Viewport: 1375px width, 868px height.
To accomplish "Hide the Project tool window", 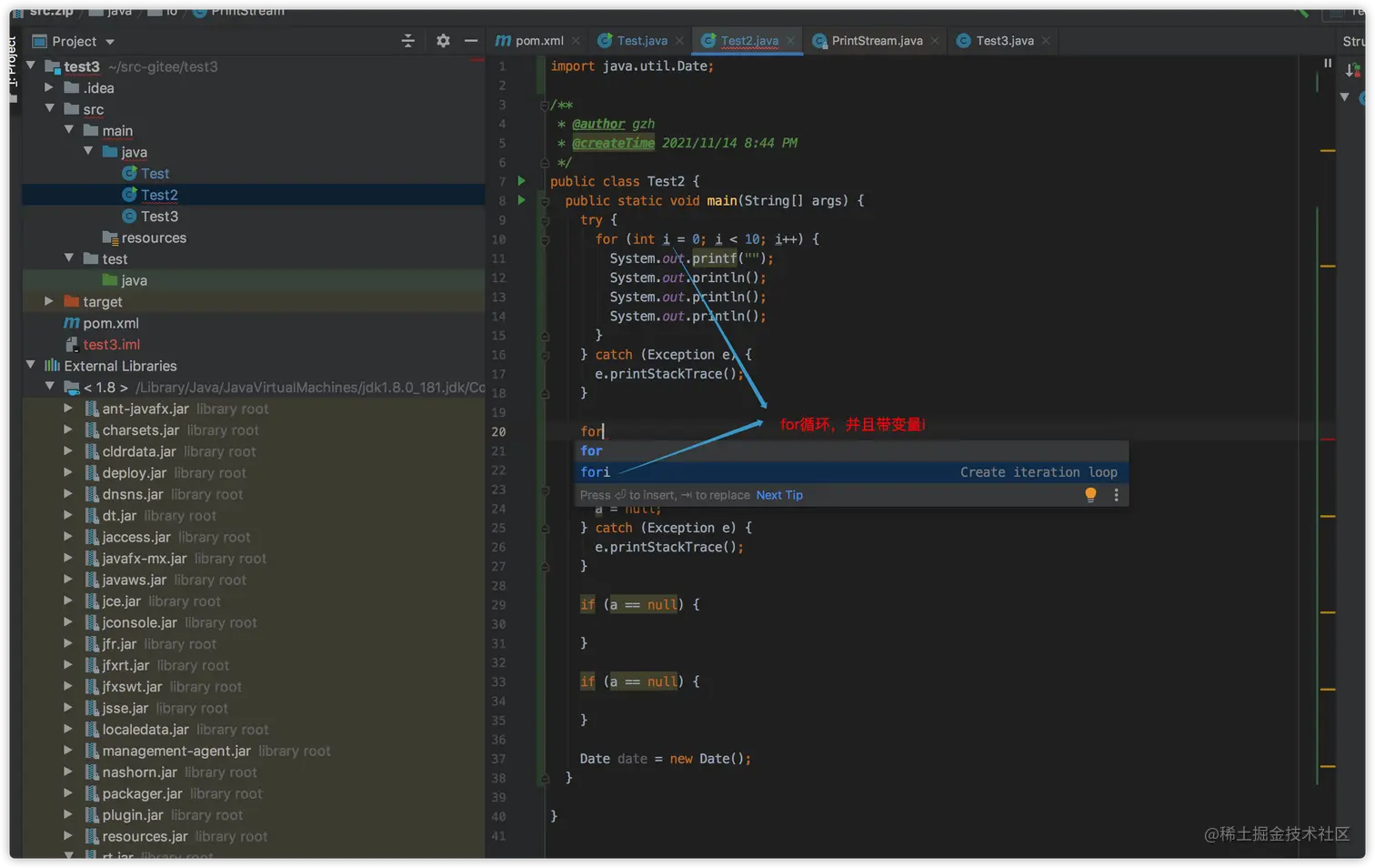I will (x=470, y=41).
